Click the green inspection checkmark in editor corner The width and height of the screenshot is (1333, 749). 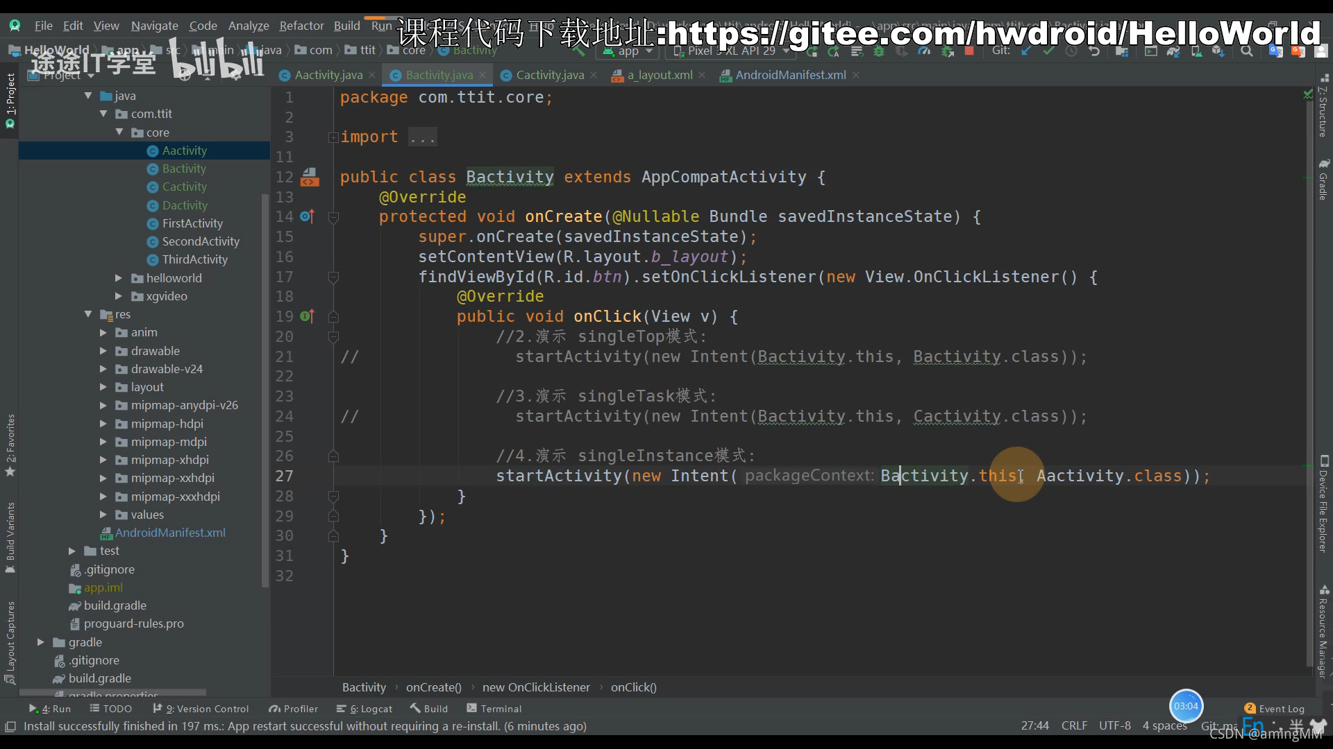pos(1308,94)
